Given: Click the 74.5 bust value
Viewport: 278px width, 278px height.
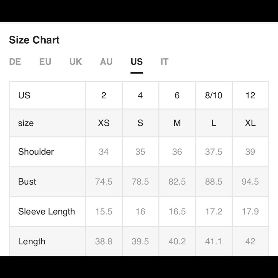Looking at the screenshot, I should (x=104, y=182).
